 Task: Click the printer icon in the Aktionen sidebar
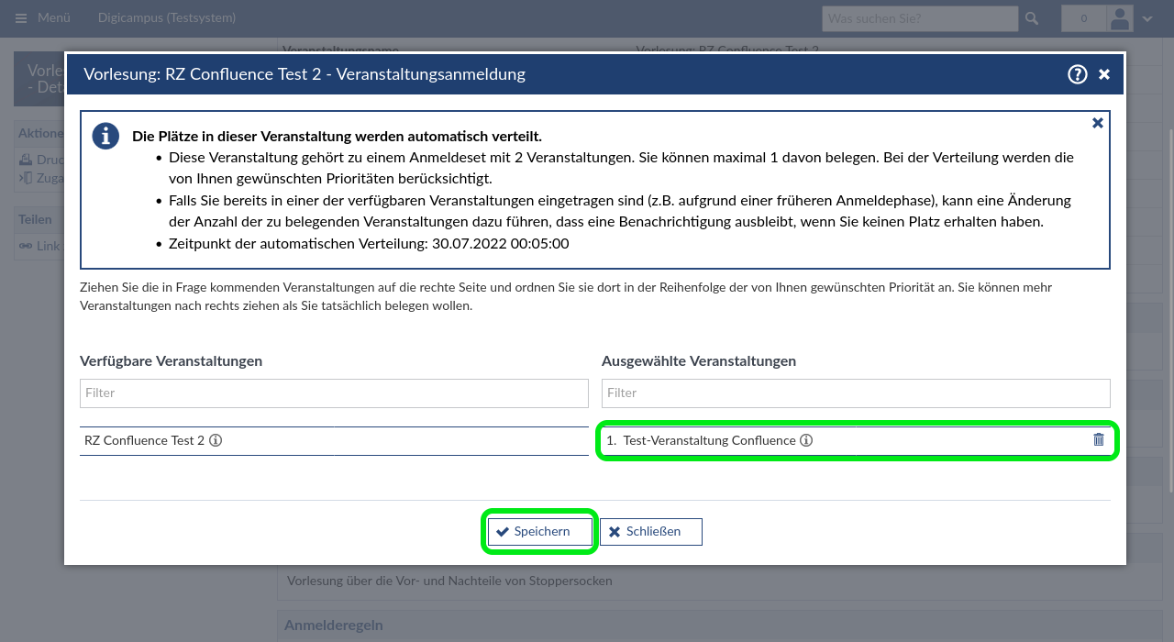pyautogui.click(x=26, y=159)
